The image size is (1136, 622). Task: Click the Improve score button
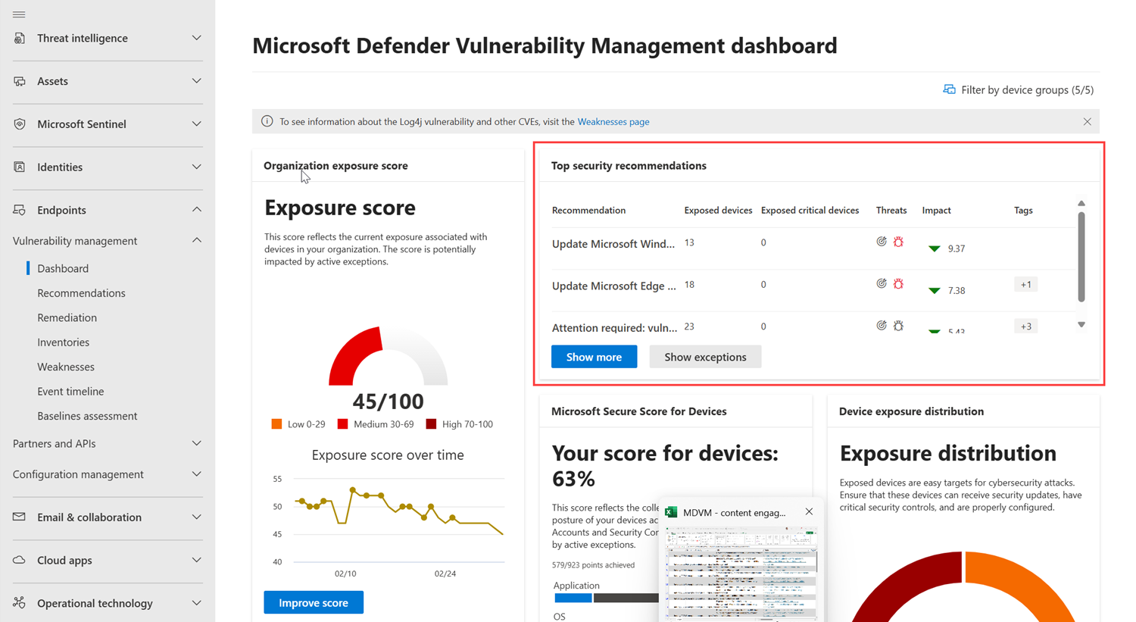314,602
